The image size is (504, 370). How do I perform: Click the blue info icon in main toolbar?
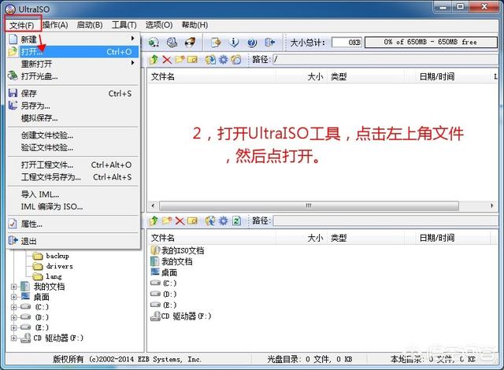tap(234, 43)
